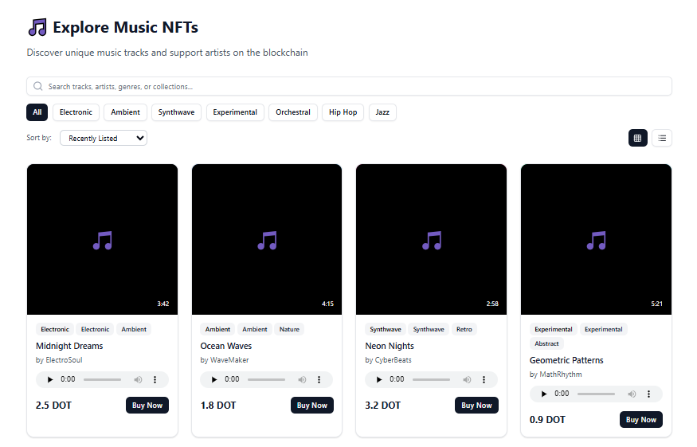Switch to grid view layout

click(637, 138)
